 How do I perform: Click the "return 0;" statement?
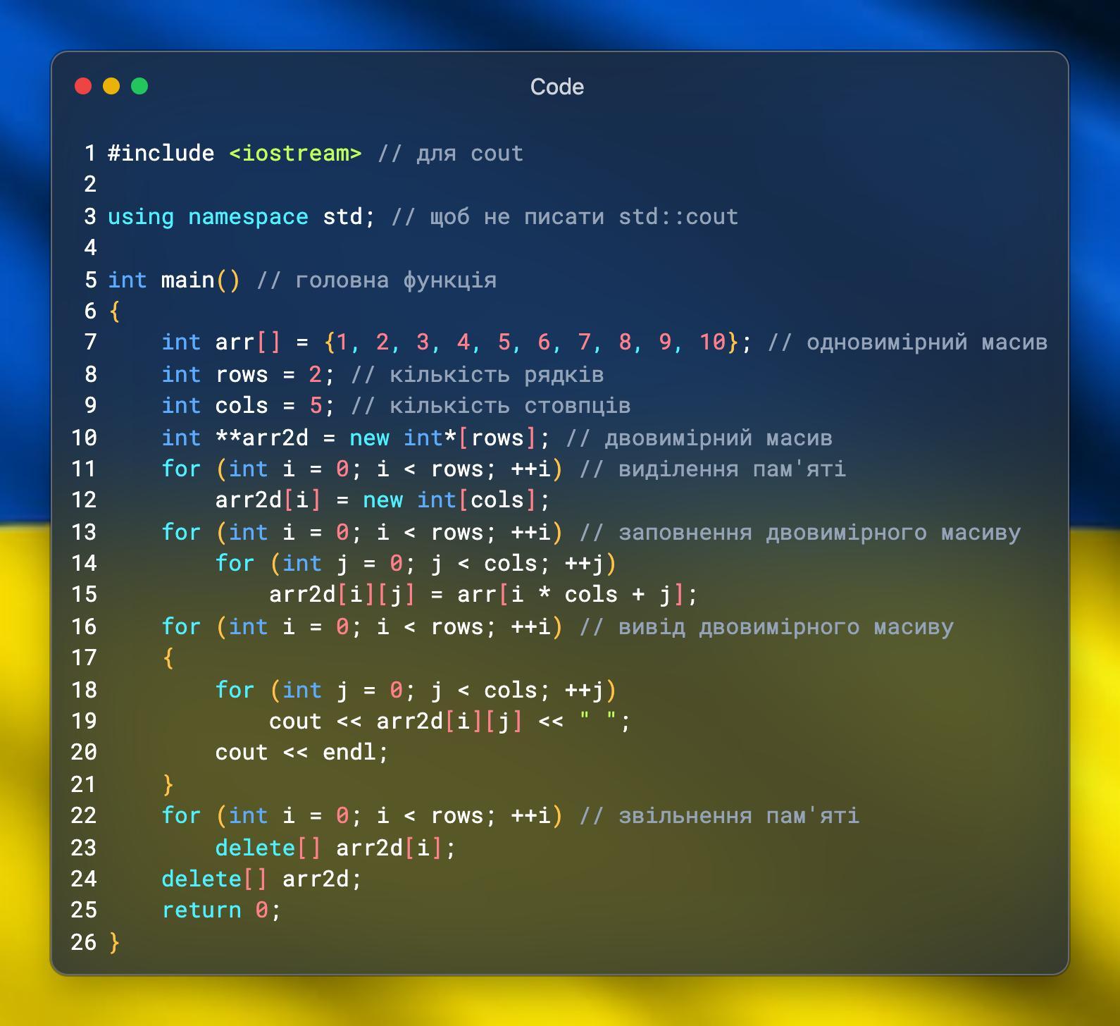222,910
